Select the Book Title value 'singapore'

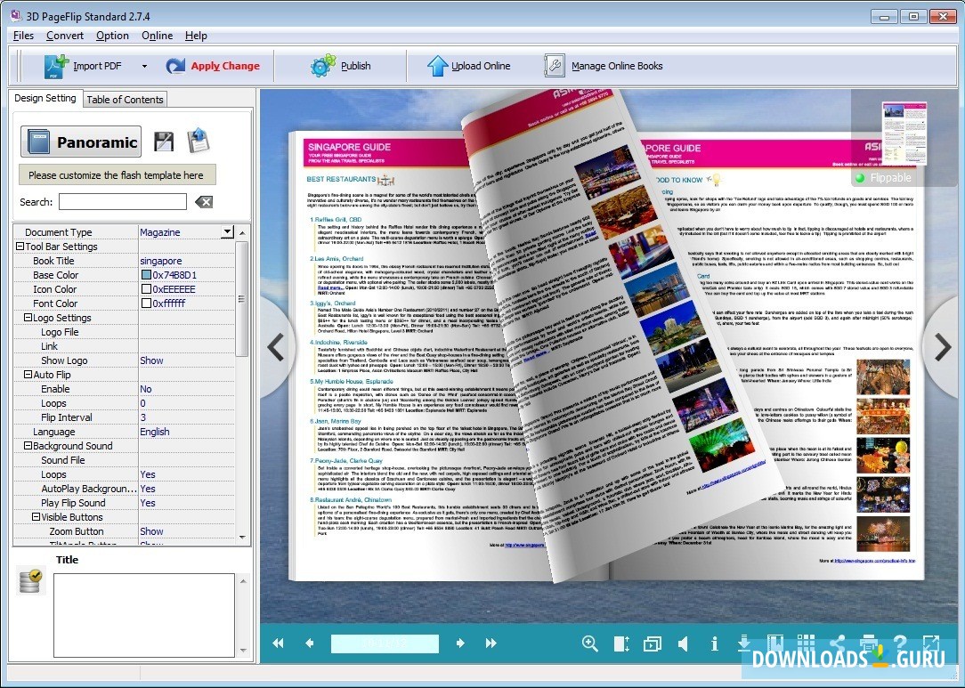coord(160,261)
